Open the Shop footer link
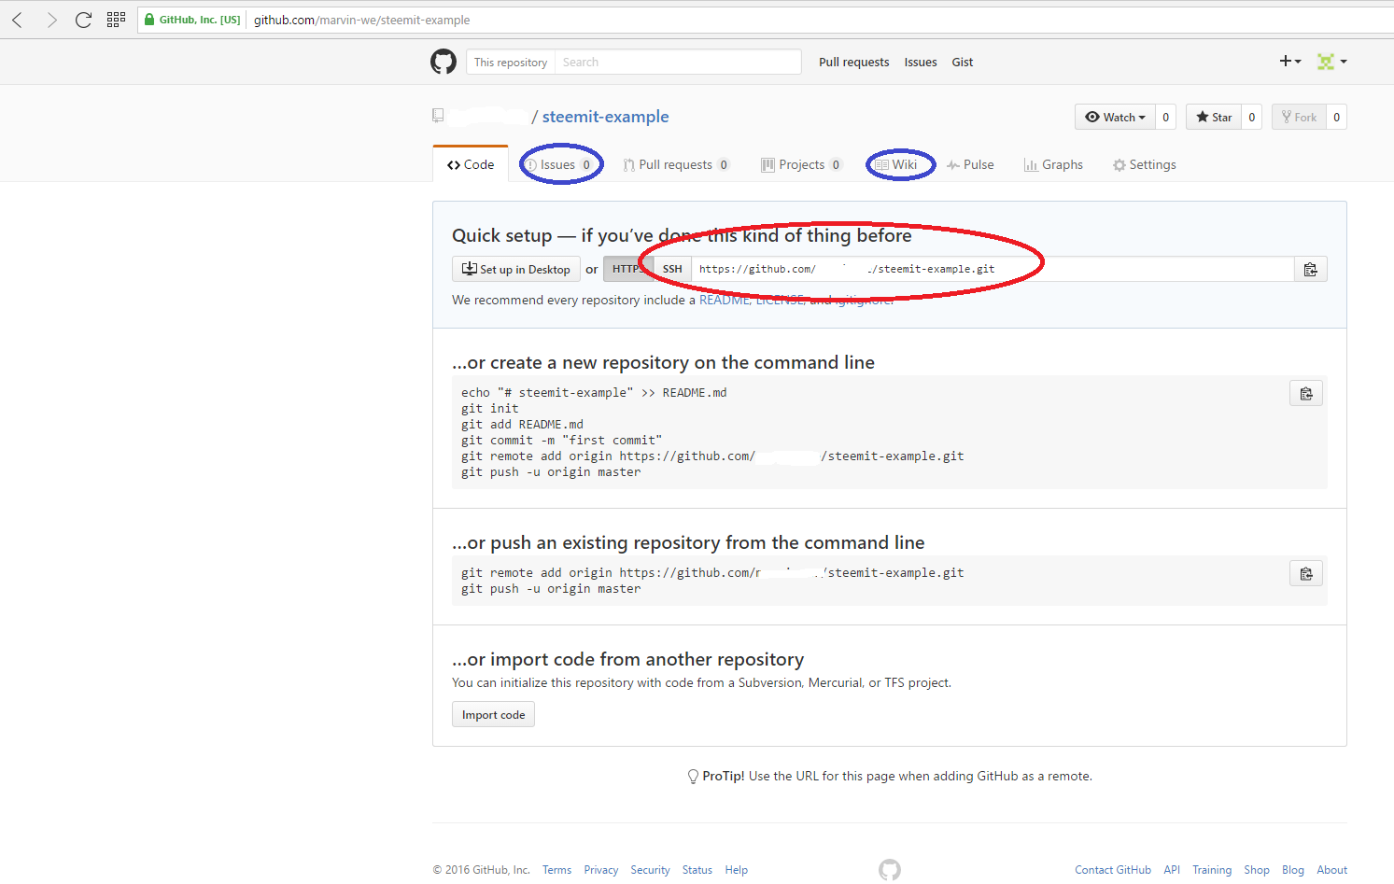1394x884 pixels. (1257, 869)
